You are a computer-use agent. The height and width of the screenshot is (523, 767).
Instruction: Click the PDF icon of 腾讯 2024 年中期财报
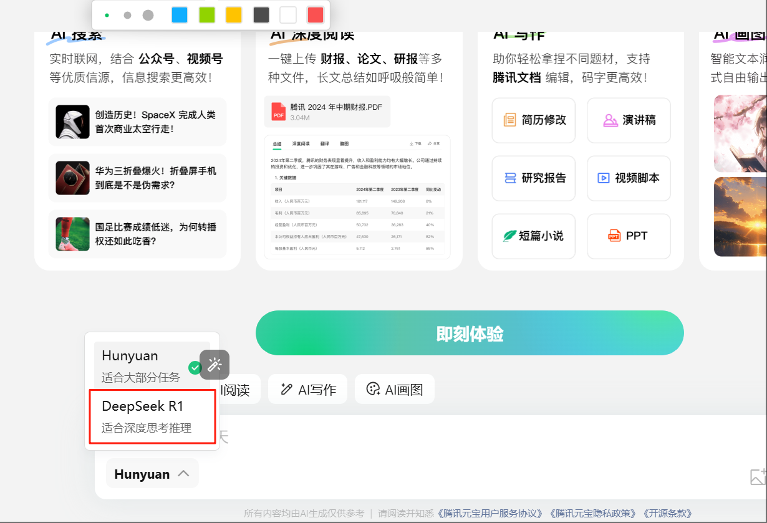(278, 112)
